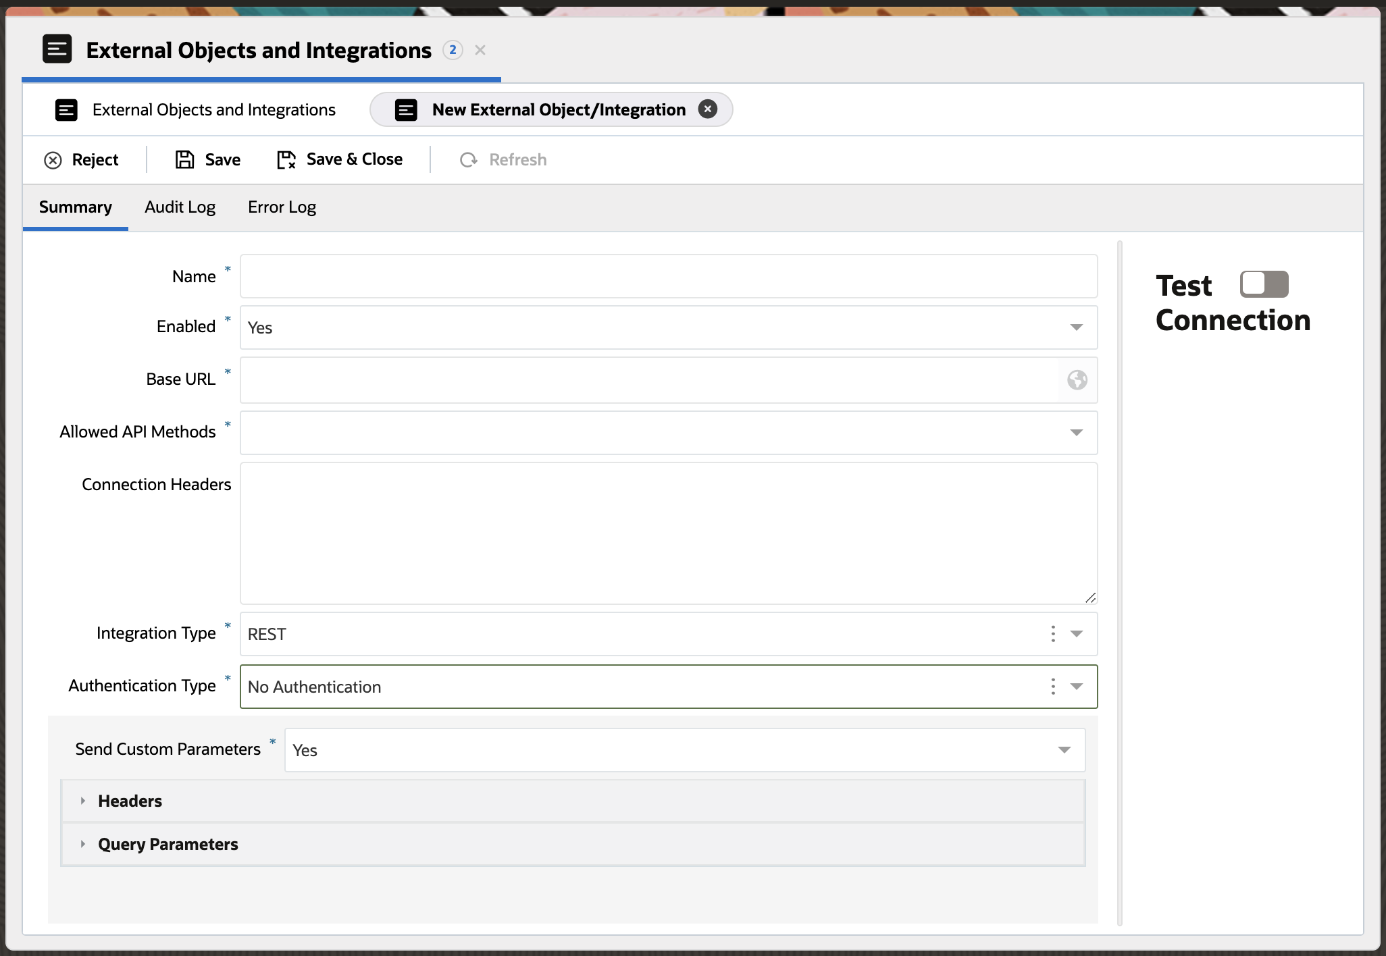Click the Save & Close button
This screenshot has width=1386, height=956.
pos(339,159)
